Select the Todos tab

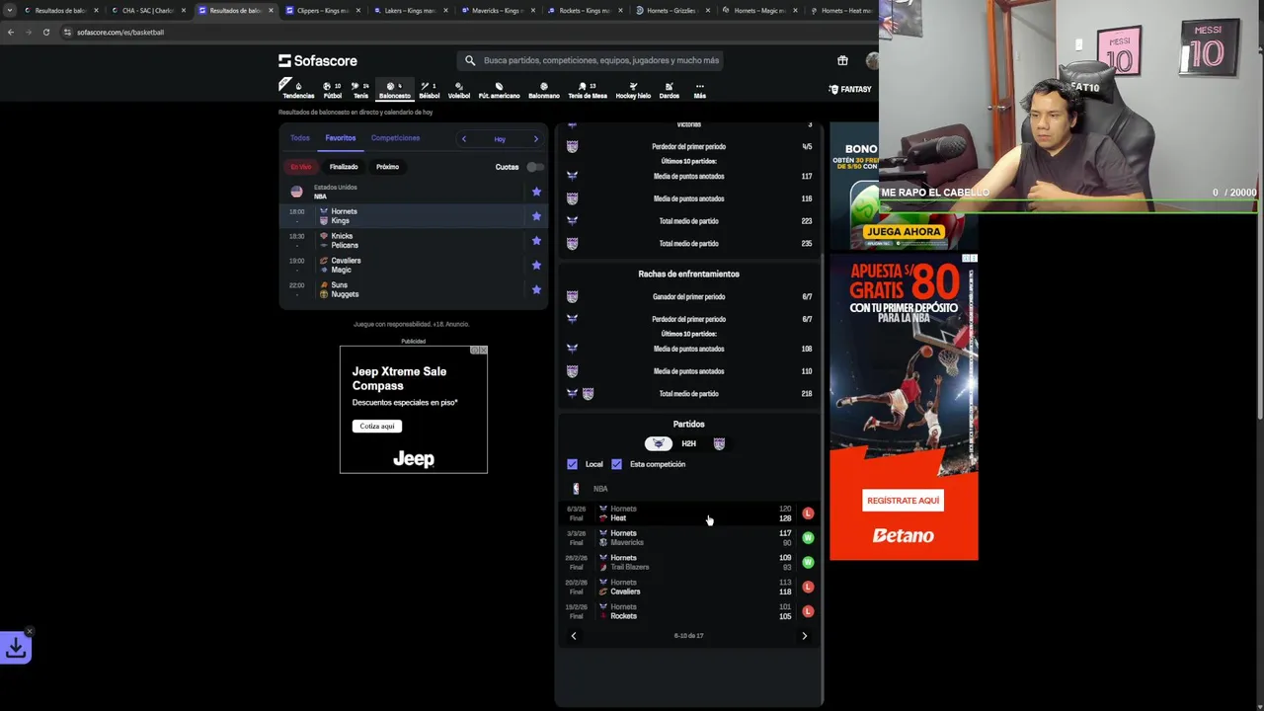click(299, 138)
